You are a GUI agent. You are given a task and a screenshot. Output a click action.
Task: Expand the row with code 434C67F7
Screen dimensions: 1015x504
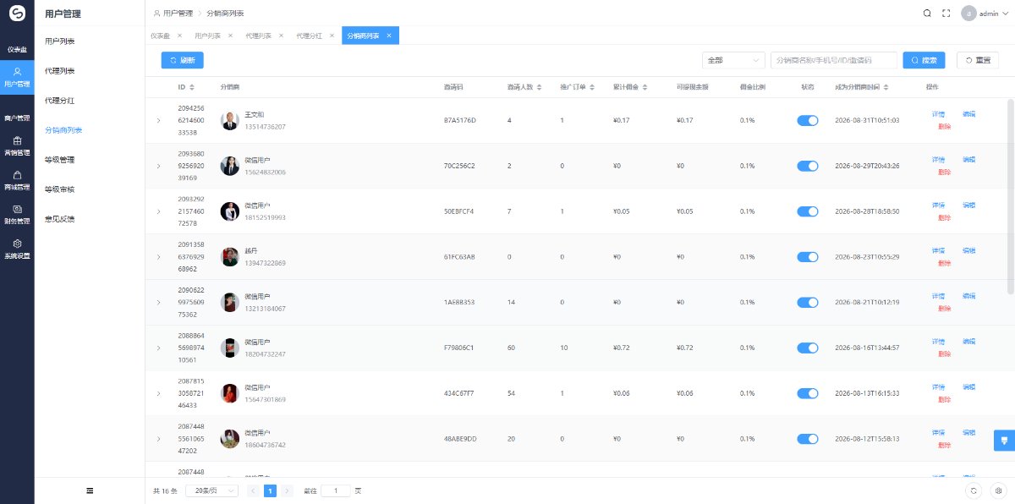tap(158, 393)
